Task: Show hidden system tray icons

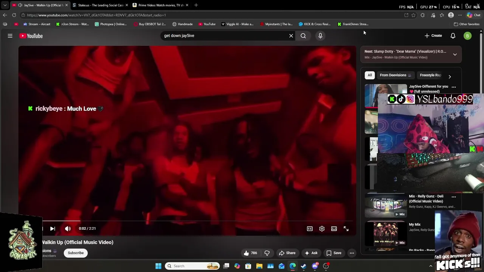Action: 430,266
